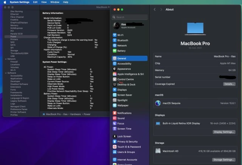Click the Spotlight icon in sidebar
This screenshot has height=165, width=242.
pos(115,100)
